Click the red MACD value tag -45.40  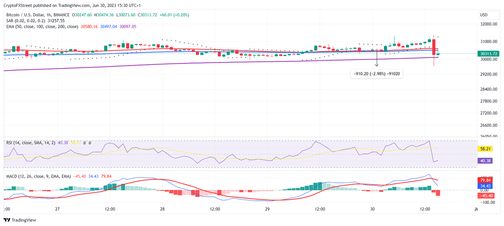pyautogui.click(x=487, y=196)
